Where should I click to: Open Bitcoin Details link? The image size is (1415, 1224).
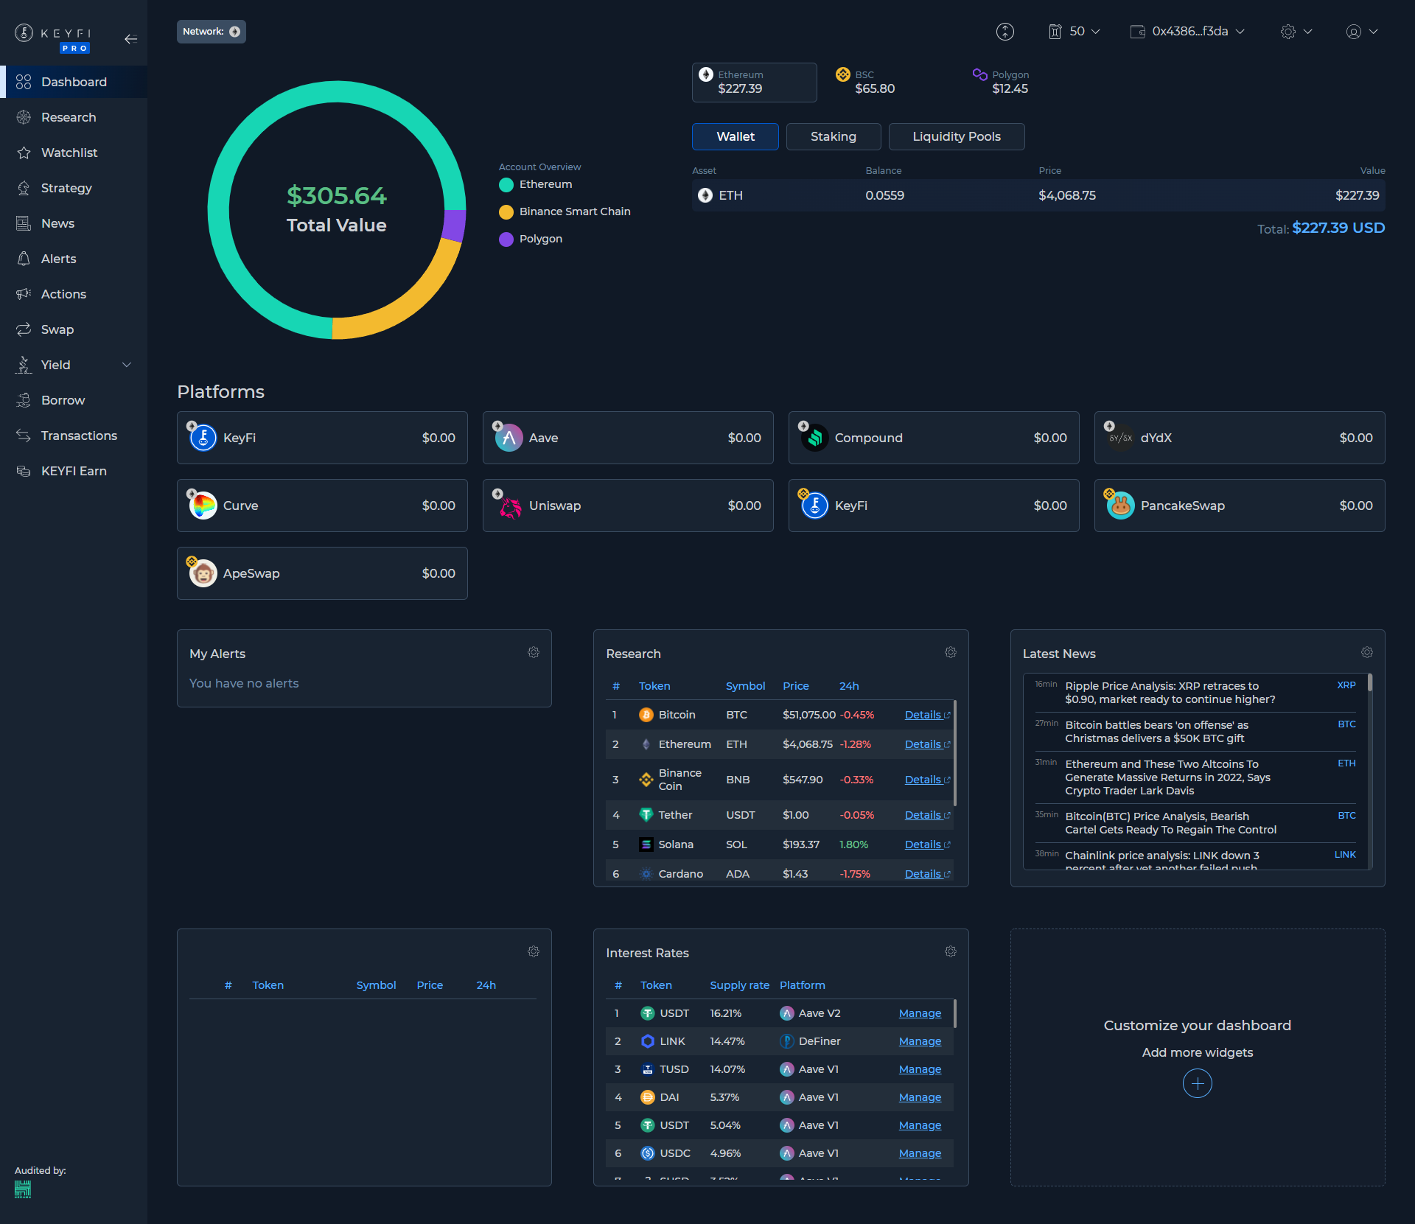click(x=927, y=715)
